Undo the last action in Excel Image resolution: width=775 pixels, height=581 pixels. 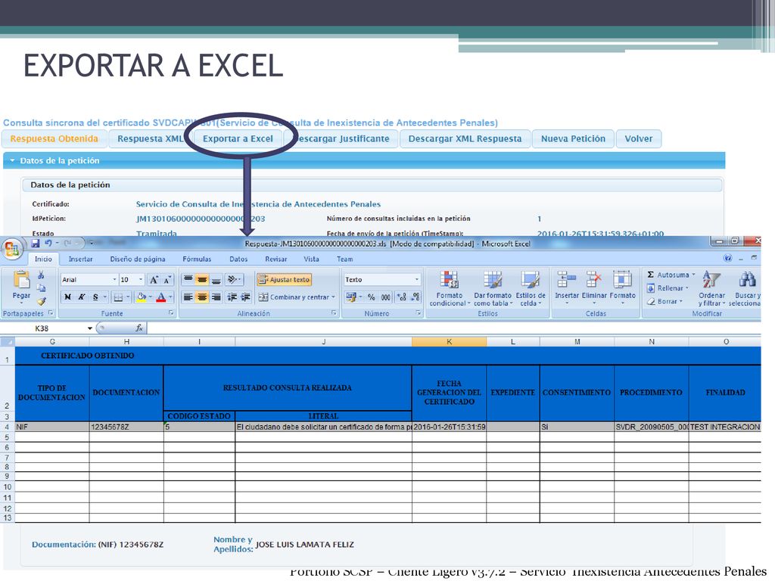point(48,243)
